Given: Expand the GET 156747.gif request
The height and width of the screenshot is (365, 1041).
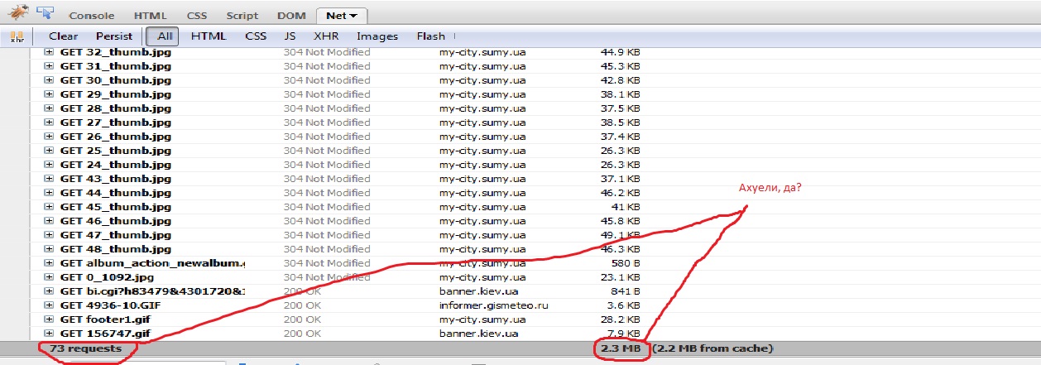Looking at the screenshot, I should [49, 334].
